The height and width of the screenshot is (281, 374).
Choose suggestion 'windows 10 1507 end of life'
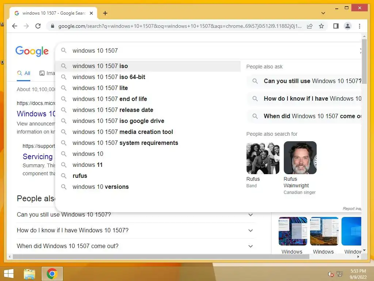pos(148,99)
